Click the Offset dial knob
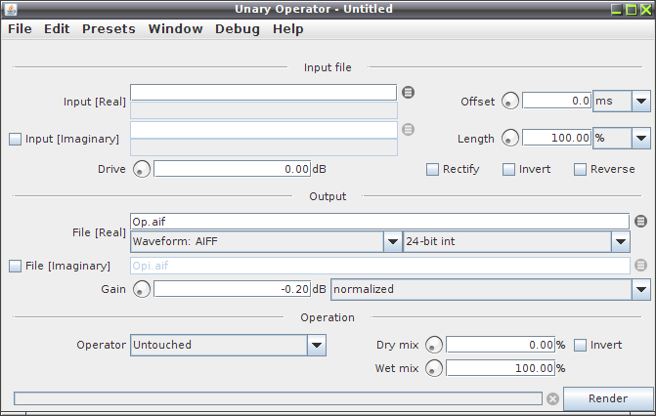The image size is (656, 416). (510, 102)
